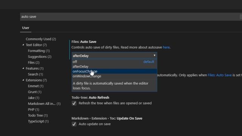Screen dimensions: 242x136
Task: Open the Jake (1) extension settings
Action: pos(34,98)
